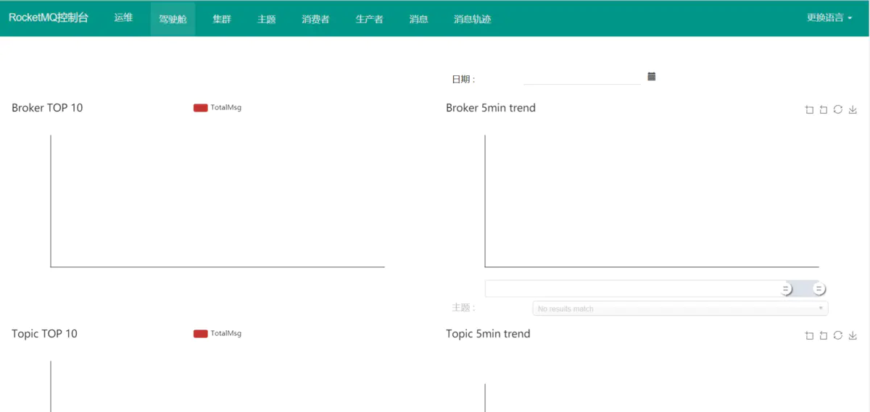
Task: Toggle TotalMsg legend in Broker TOP 10 chart
Action: 217,108
